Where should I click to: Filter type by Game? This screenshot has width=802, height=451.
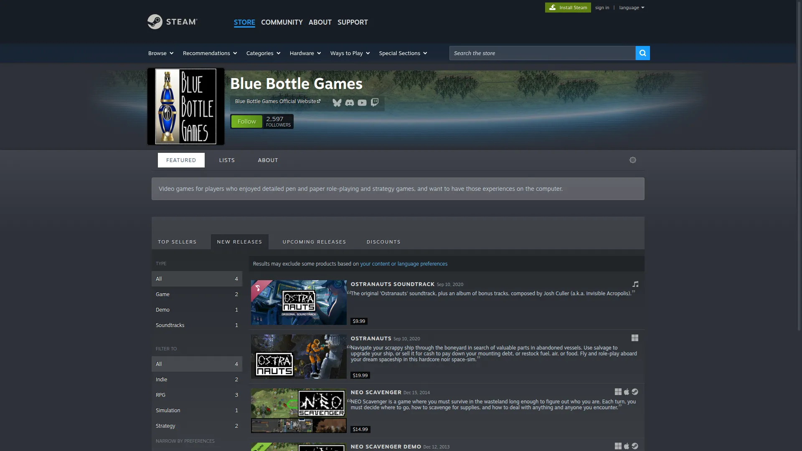click(x=197, y=294)
